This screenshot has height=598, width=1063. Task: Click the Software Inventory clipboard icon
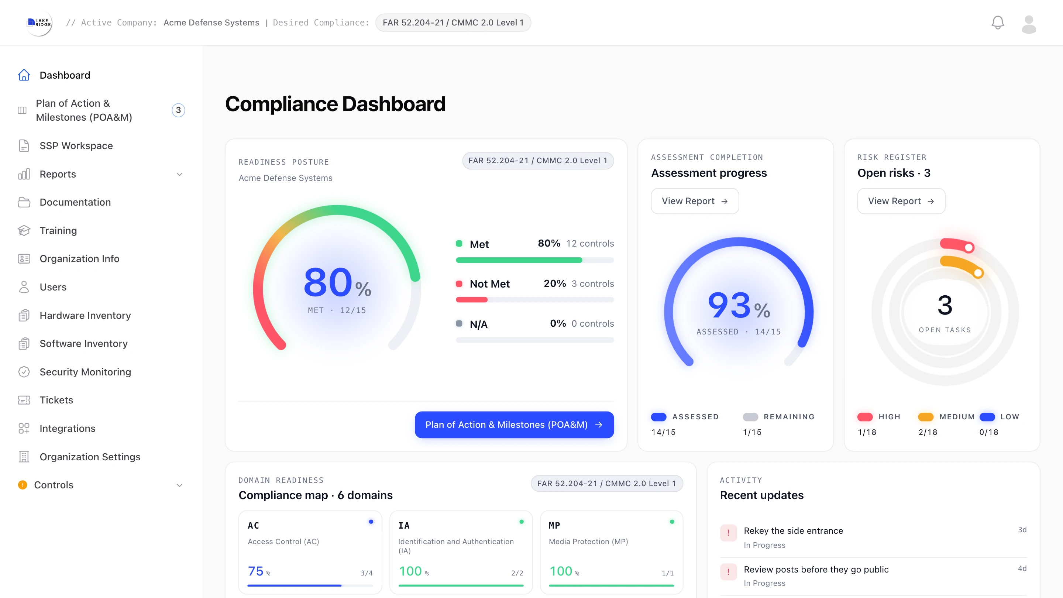[24, 343]
